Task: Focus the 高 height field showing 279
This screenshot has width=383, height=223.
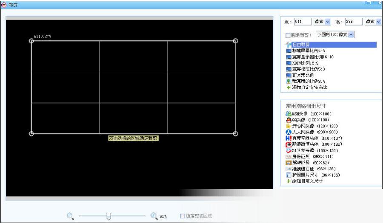Action: (354, 21)
